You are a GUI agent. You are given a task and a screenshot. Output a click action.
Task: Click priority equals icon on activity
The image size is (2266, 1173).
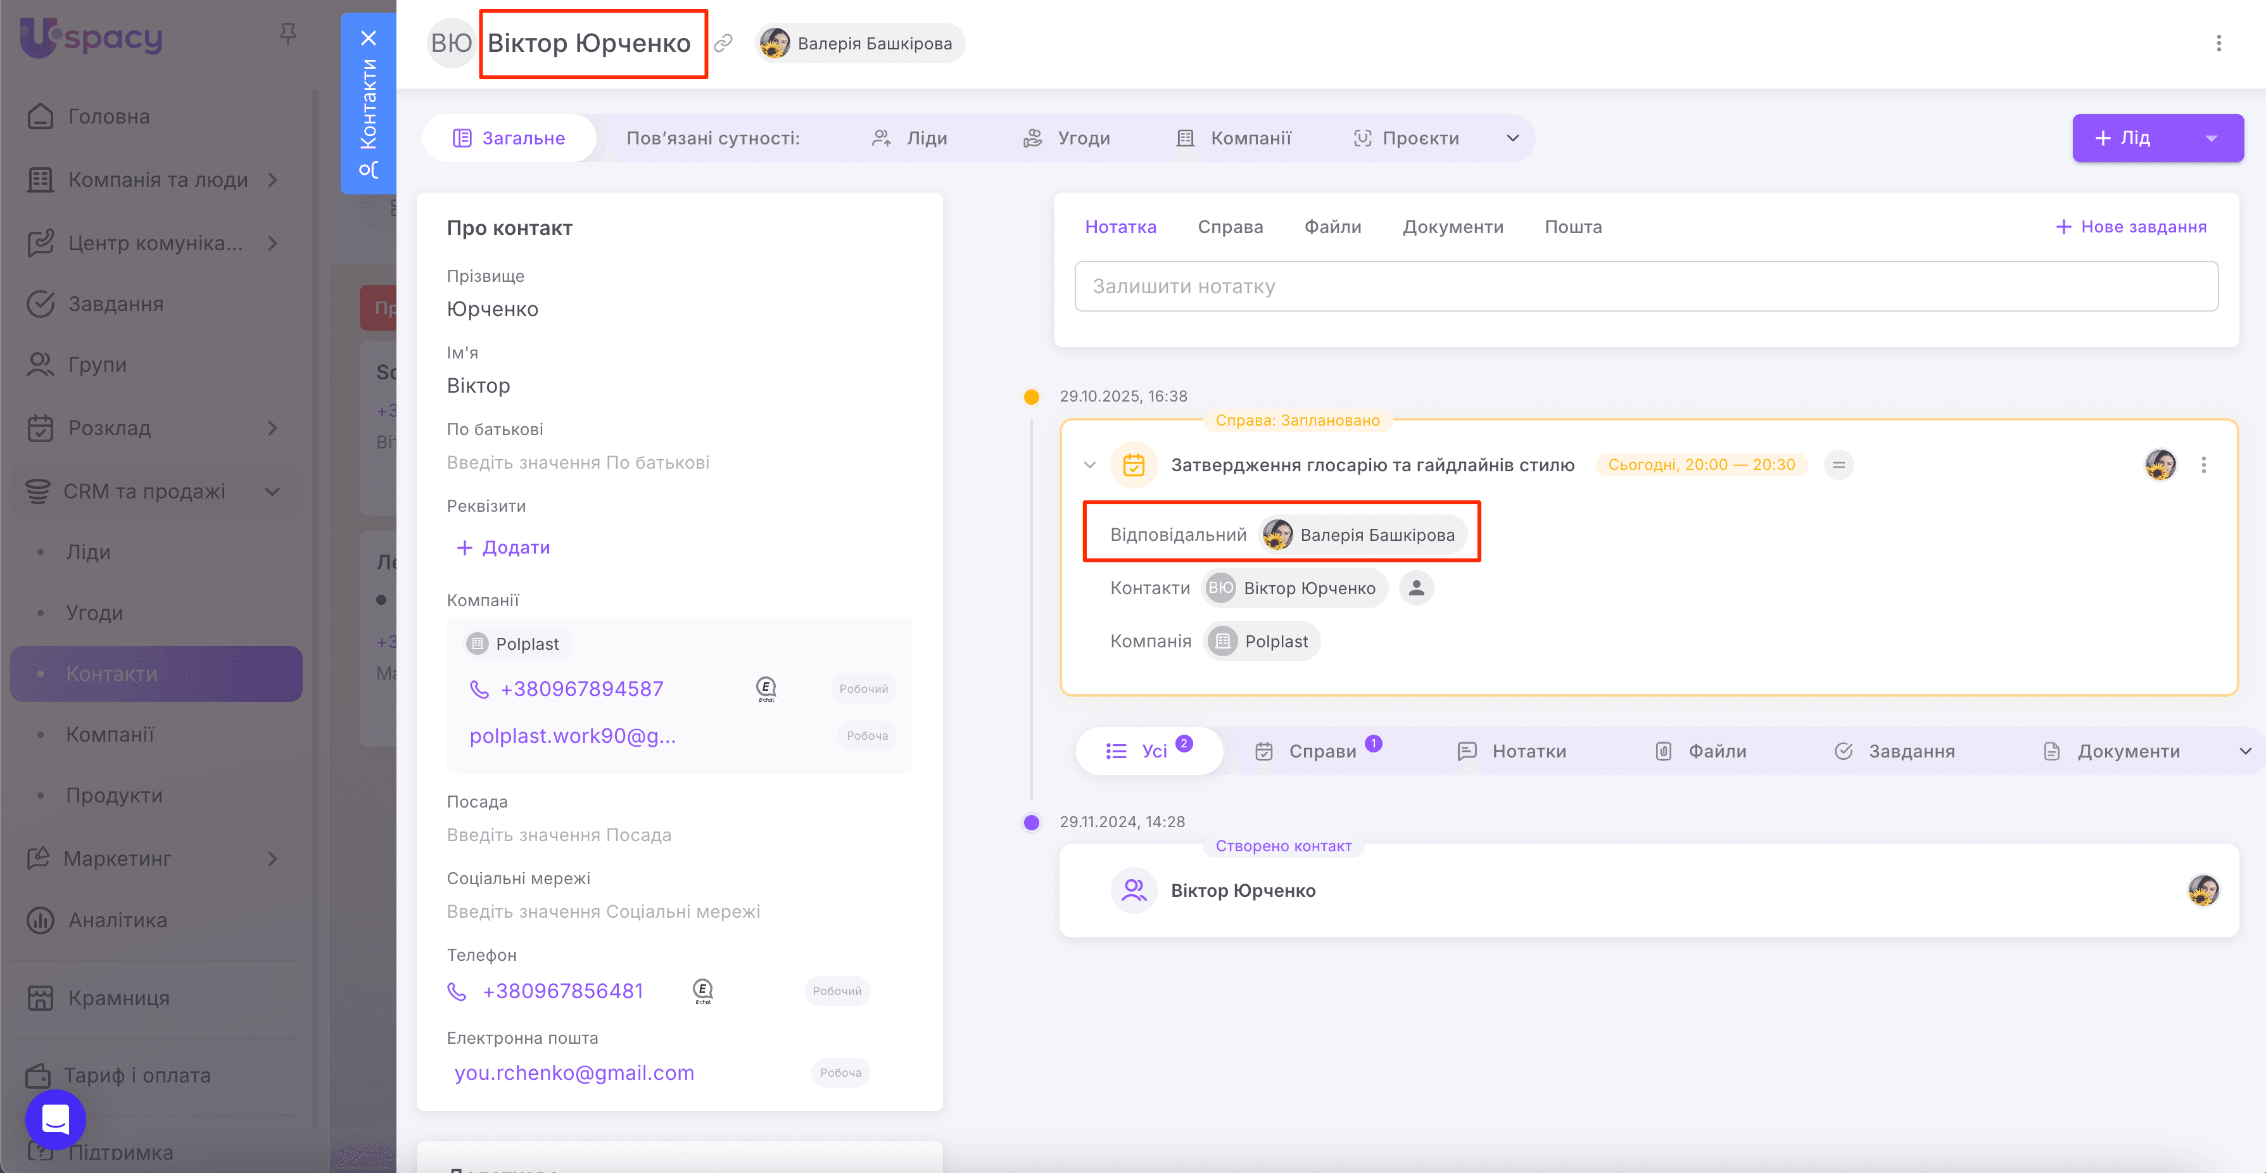click(1839, 465)
